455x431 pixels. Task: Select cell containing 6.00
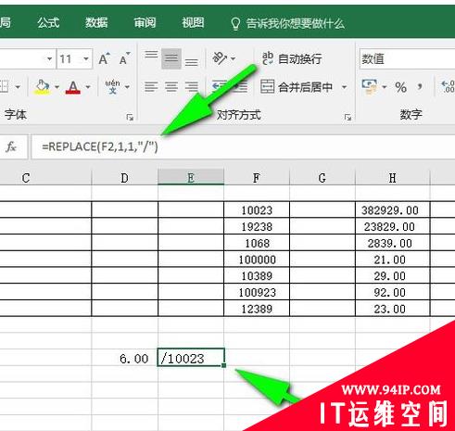click(125, 358)
